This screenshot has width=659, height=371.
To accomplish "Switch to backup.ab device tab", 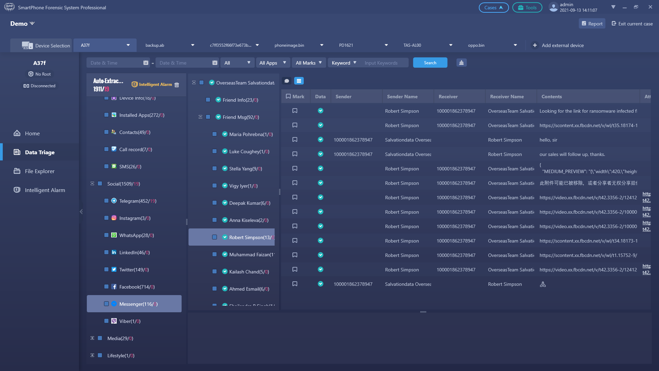I will [x=170, y=45].
